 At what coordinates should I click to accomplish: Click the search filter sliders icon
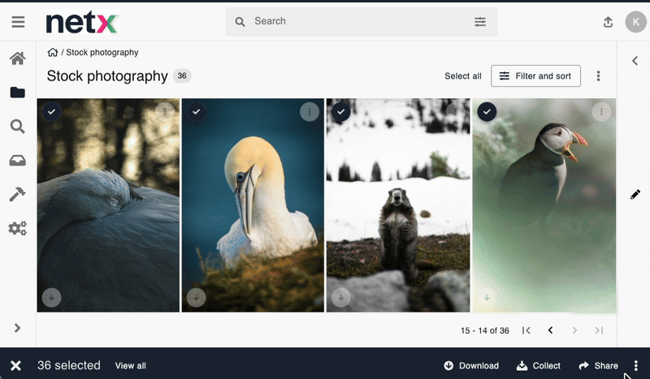pos(480,22)
